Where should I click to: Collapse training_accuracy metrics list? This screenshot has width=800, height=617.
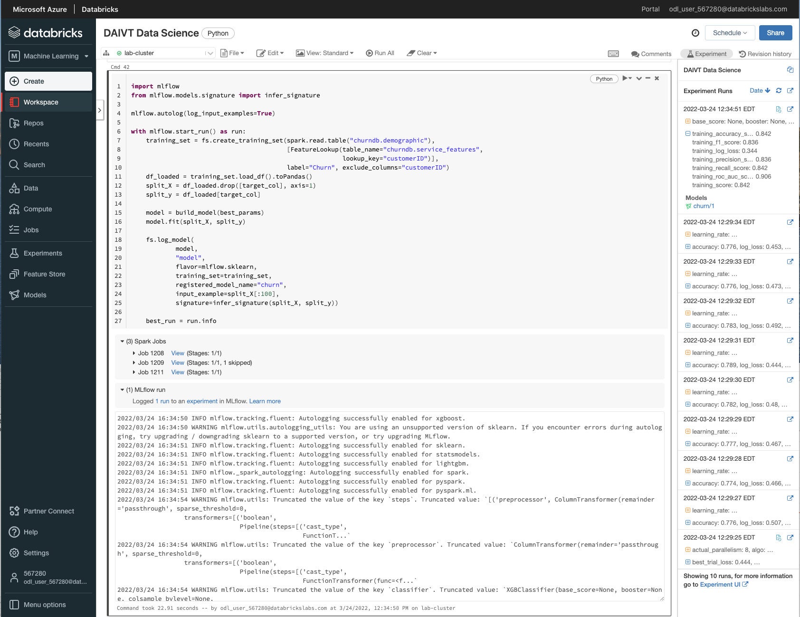[687, 134]
